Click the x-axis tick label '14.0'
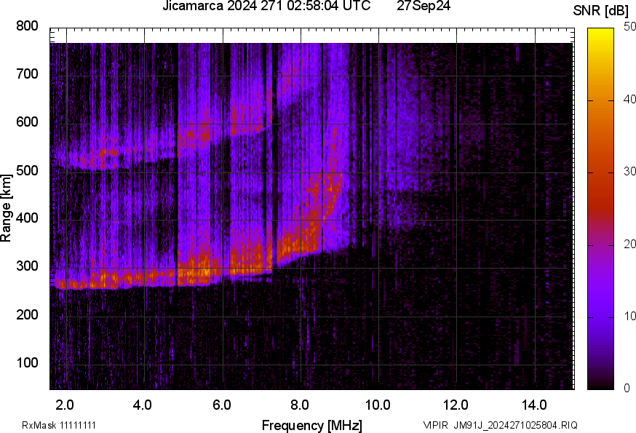The height and width of the screenshot is (433, 636). click(x=534, y=405)
